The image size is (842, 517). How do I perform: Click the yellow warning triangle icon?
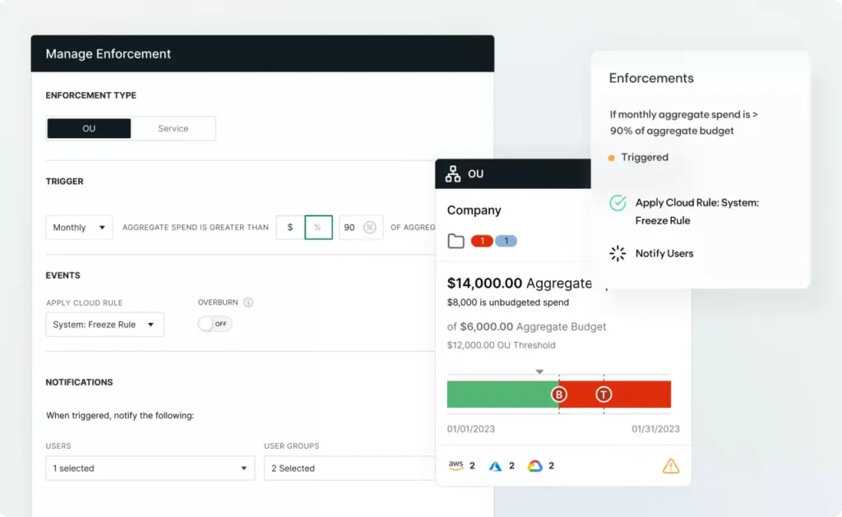click(671, 466)
